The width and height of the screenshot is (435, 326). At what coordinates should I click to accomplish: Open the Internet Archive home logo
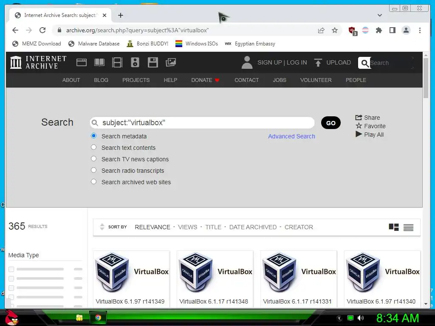(x=38, y=62)
